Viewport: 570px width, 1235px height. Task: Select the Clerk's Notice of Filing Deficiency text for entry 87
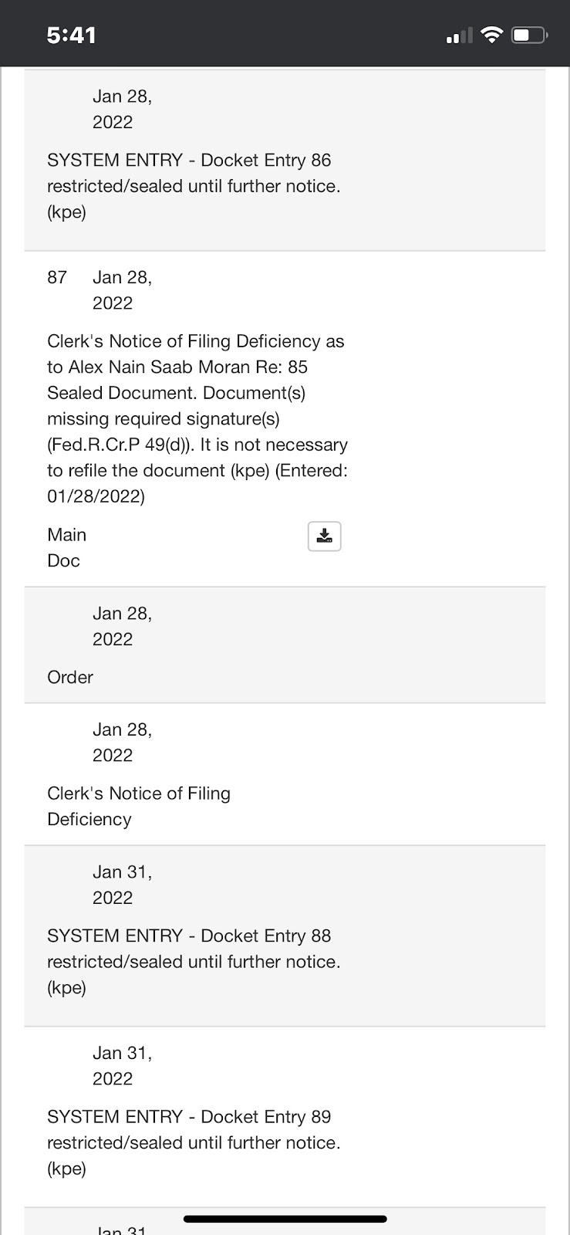click(x=197, y=418)
